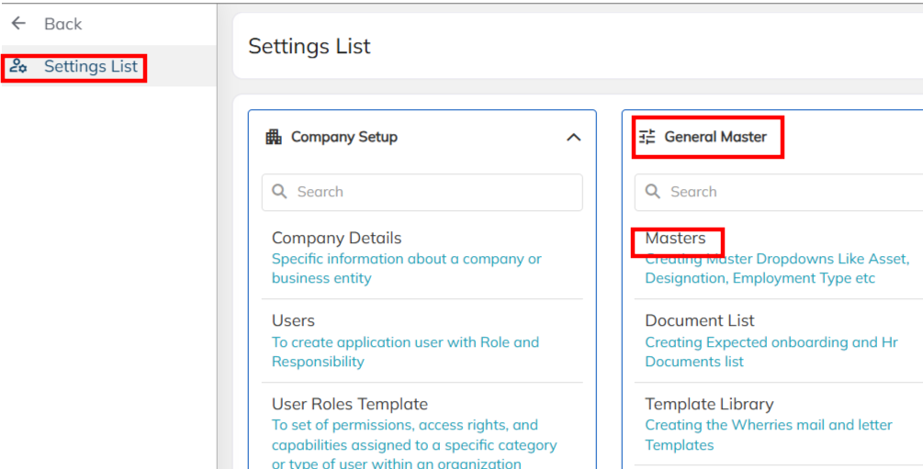Click the Back arrow icon
Screen dimensions: 923x469
18,24
